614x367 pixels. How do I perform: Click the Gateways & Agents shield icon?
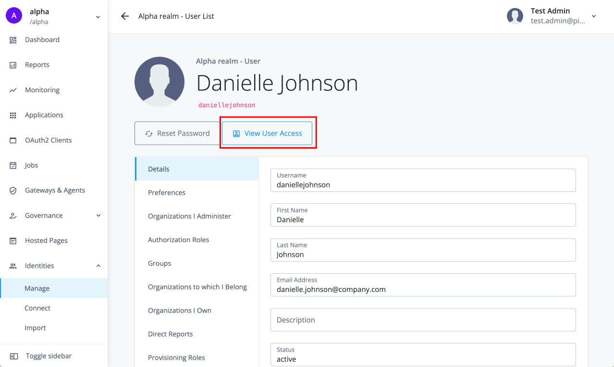(13, 190)
